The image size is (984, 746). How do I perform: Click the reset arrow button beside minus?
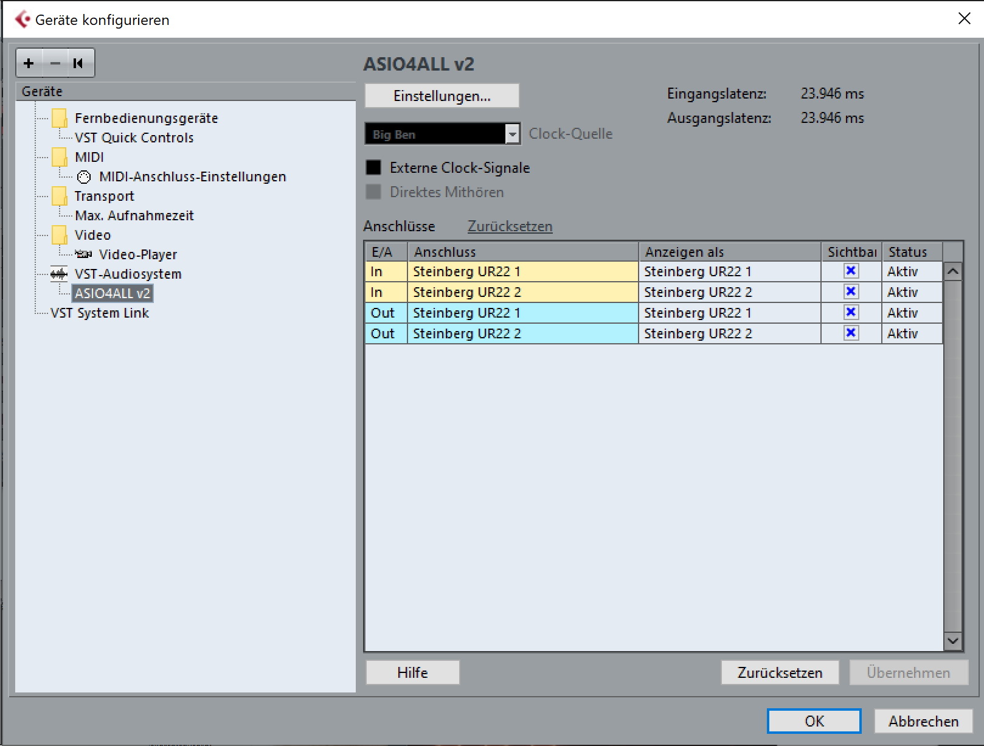coord(79,63)
